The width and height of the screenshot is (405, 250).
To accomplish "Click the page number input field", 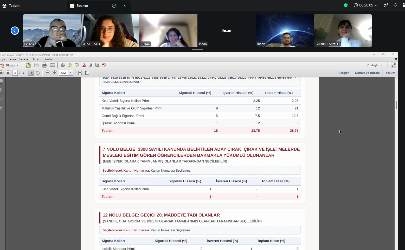I will click(x=15, y=73).
